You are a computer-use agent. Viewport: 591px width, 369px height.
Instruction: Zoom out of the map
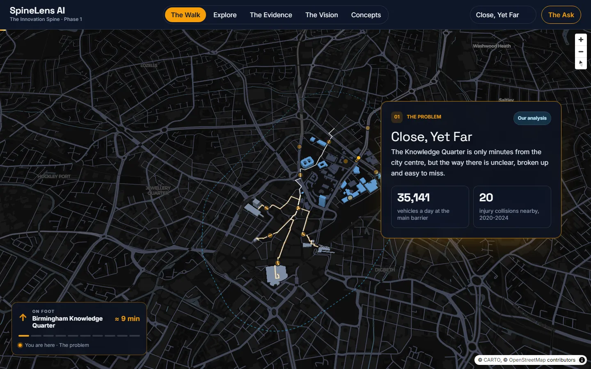click(x=581, y=52)
